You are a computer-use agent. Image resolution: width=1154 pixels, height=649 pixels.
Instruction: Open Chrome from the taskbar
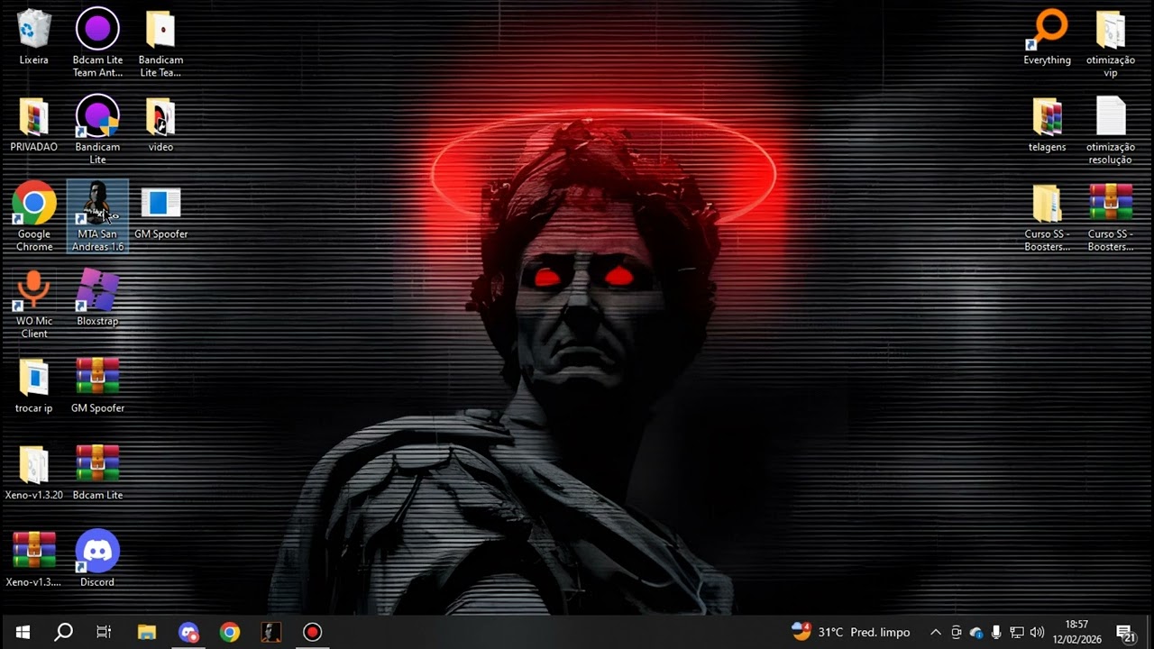pyautogui.click(x=230, y=632)
